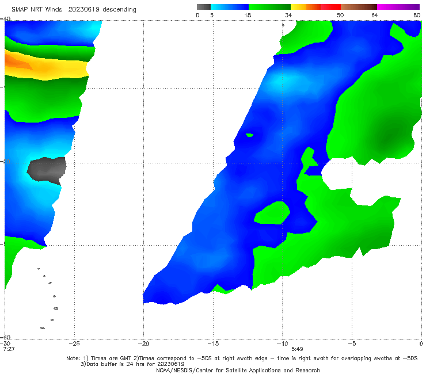Image resolution: width=426 pixels, height=374 pixels.
Task: Click the yellow-orange segment of the color bar
Action: pos(306,7)
